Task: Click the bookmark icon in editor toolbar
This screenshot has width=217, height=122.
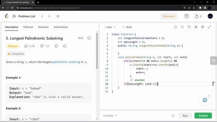Action: tap(175, 27)
